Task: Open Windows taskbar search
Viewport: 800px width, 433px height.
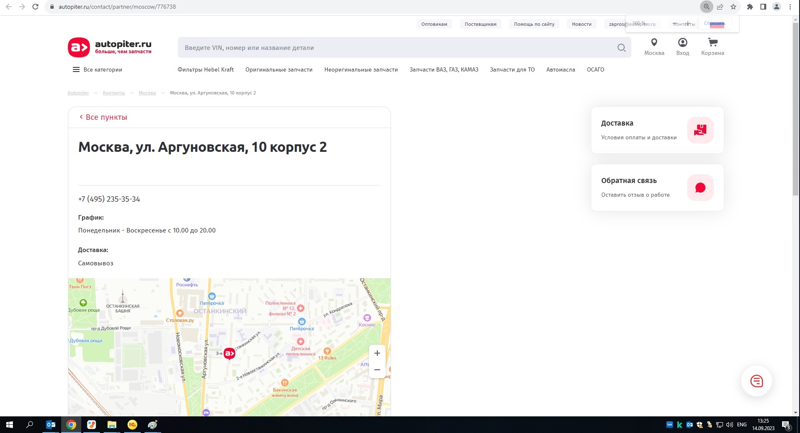Action: pyautogui.click(x=30, y=425)
